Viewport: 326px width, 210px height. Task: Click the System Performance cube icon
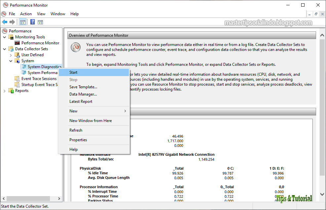coord(24,72)
